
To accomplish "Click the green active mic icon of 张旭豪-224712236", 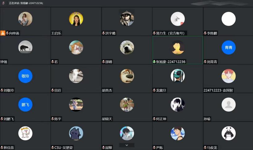I will click(154, 62).
